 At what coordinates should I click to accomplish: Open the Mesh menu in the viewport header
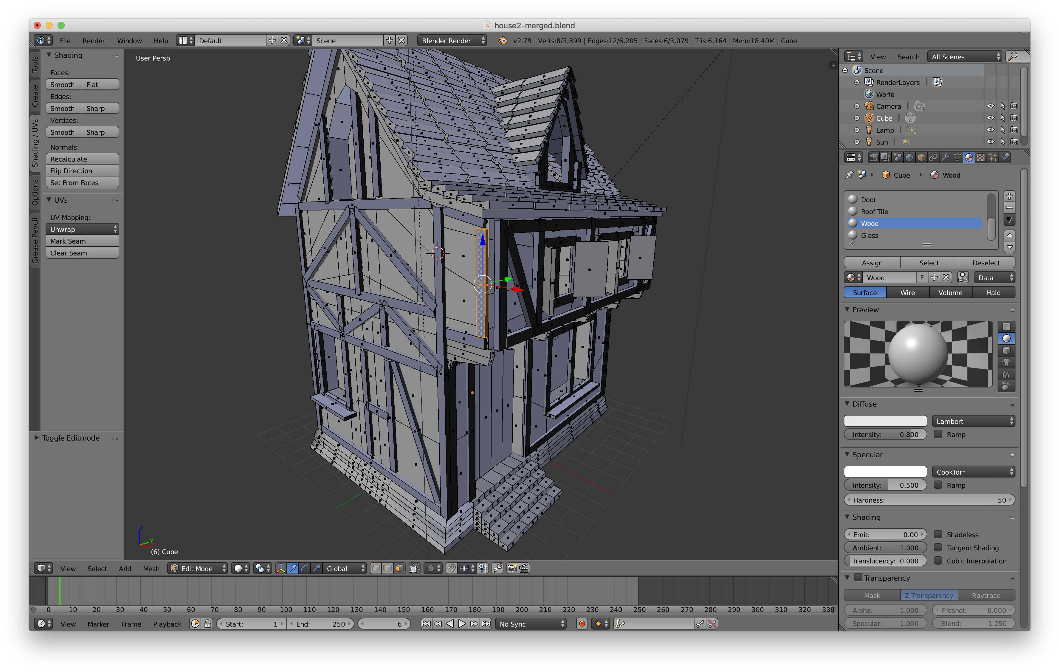151,568
